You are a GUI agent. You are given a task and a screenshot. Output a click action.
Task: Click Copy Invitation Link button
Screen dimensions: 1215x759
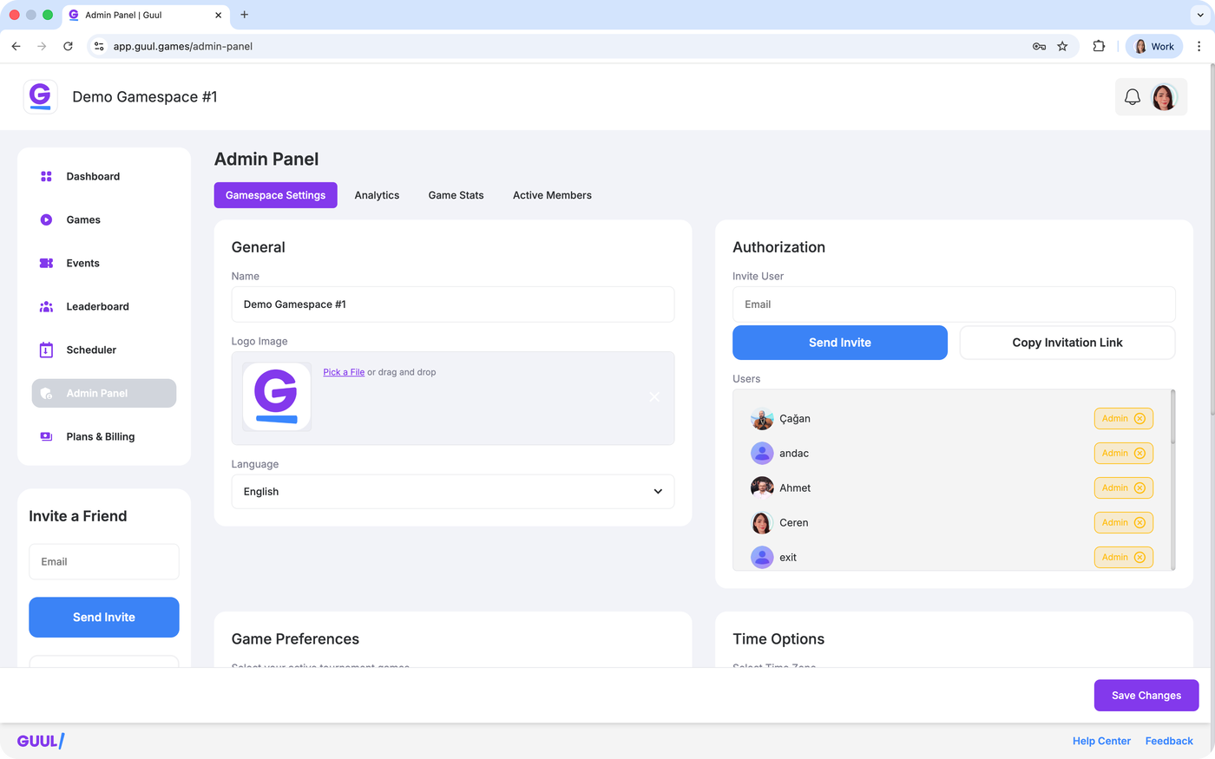tap(1067, 343)
